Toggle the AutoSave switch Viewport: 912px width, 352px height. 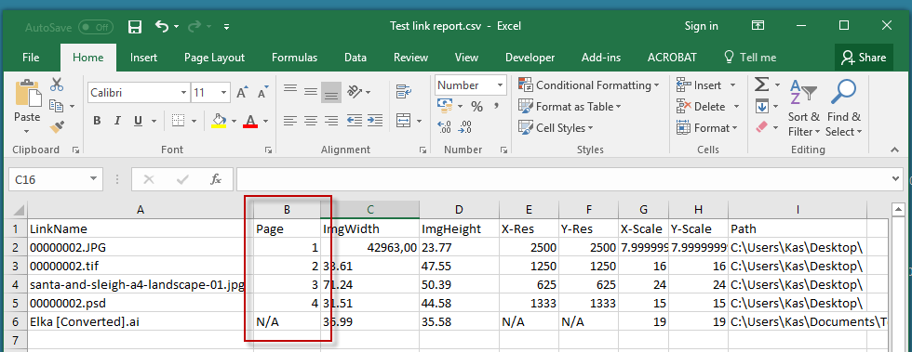(95, 27)
